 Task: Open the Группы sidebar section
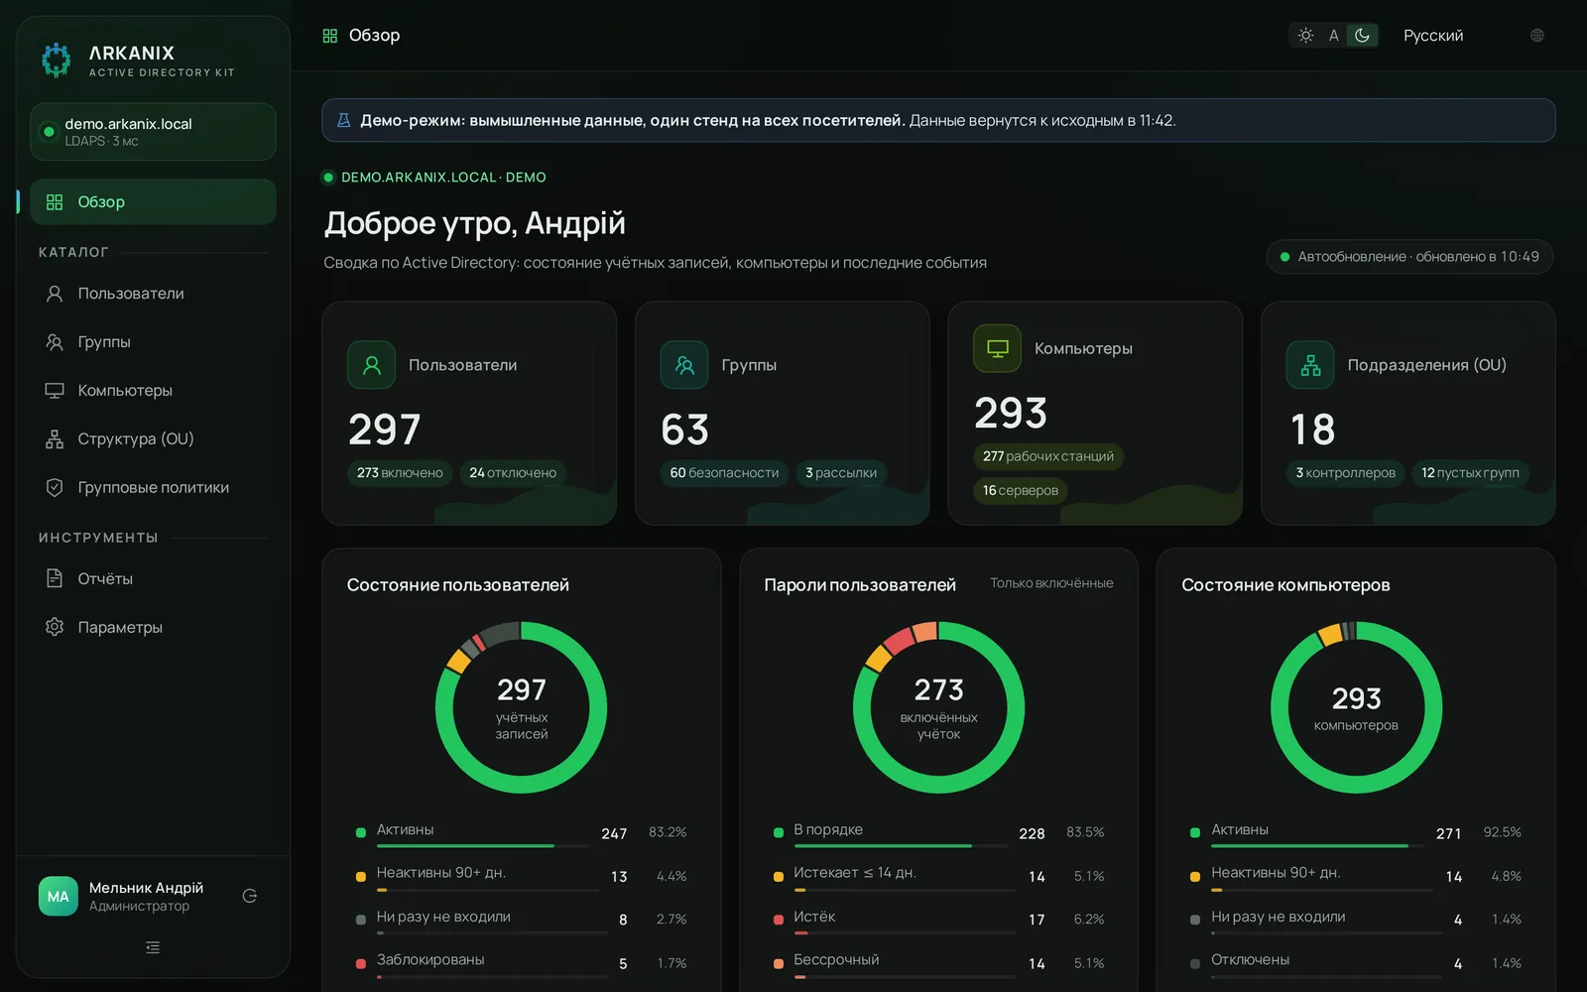point(153,342)
